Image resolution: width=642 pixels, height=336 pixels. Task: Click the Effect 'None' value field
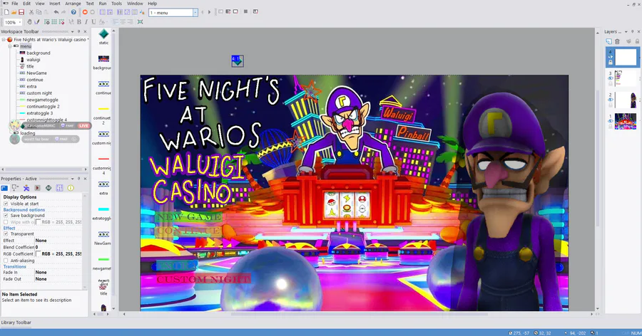point(58,241)
